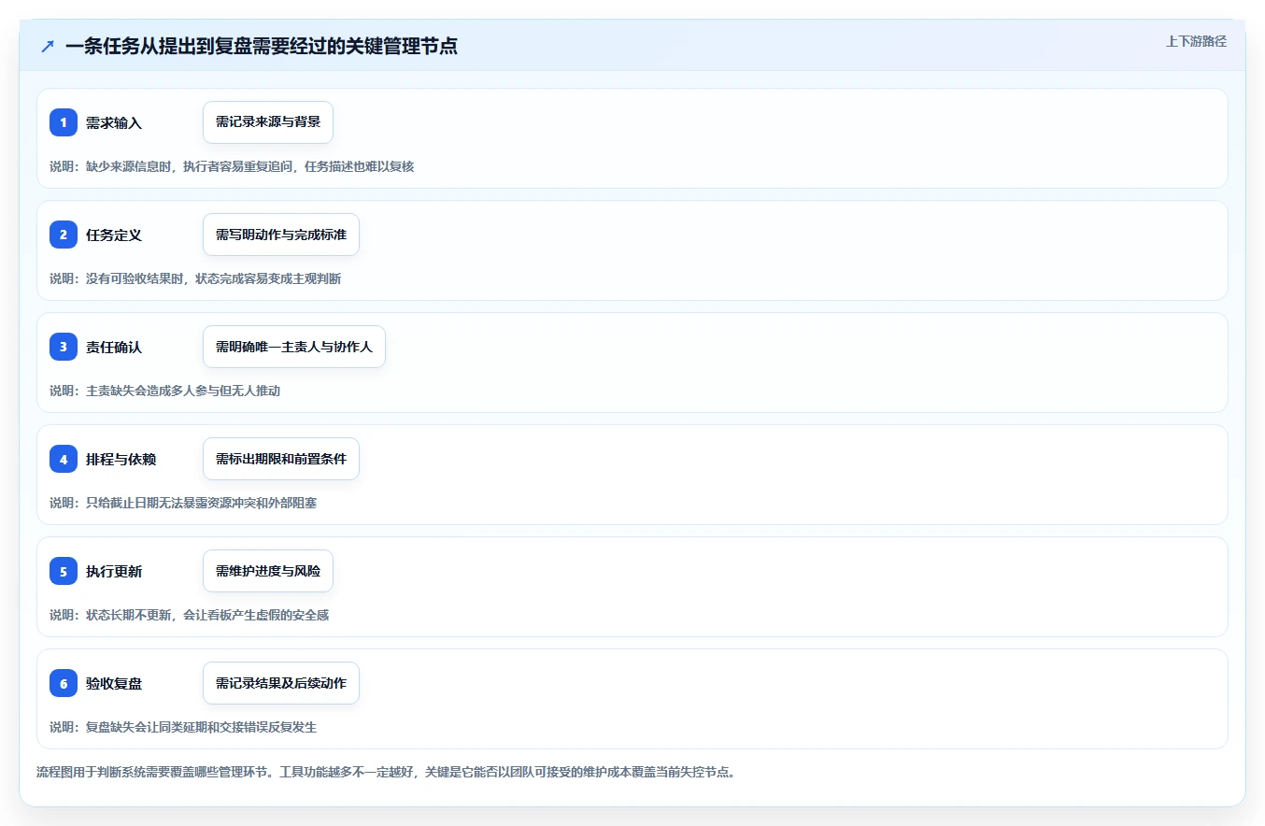1265x826 pixels.
Task: Click the 需明确唯一主责人与协作人 tag
Action: pyautogui.click(x=294, y=347)
